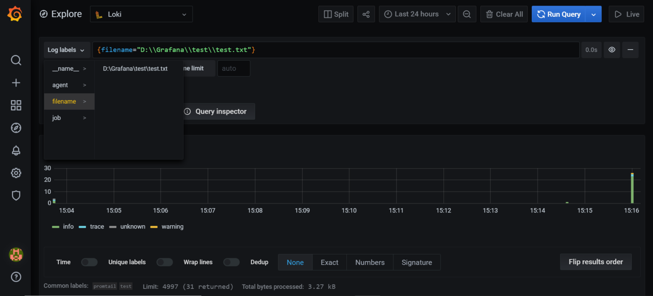Open the Grafana home logo
Image resolution: width=653 pixels, height=296 pixels.
click(x=15, y=14)
